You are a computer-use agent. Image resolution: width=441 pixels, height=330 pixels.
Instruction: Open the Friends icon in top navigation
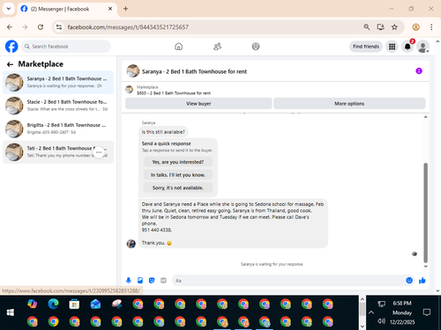coord(217,47)
